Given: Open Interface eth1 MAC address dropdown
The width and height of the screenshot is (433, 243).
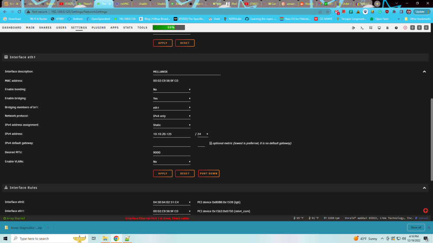Looking at the screenshot, I should [x=172, y=211].
